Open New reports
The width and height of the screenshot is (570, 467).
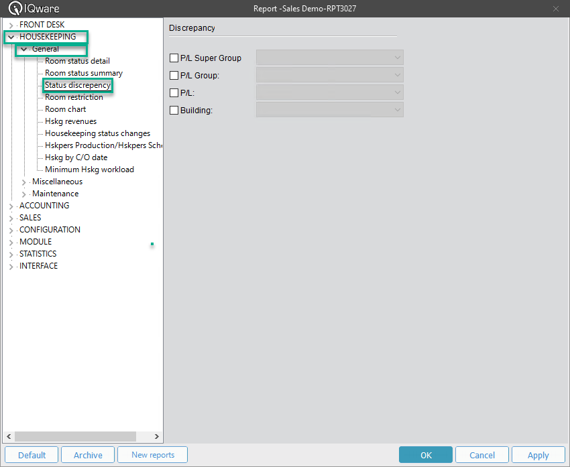tap(153, 455)
